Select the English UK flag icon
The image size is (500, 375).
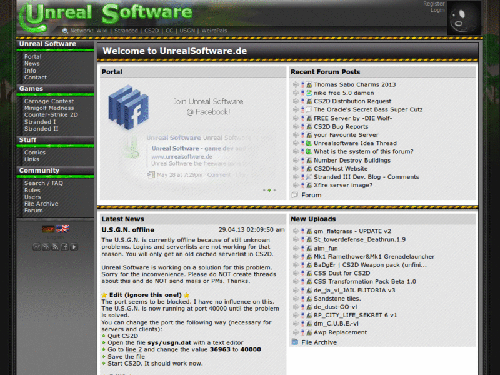click(x=62, y=229)
